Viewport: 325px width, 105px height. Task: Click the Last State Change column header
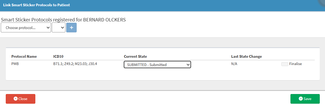[246, 56]
